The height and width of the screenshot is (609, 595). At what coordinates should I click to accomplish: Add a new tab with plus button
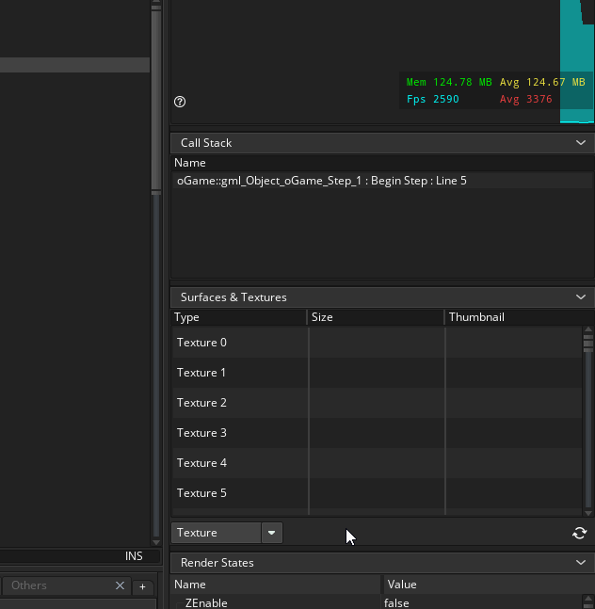point(142,586)
